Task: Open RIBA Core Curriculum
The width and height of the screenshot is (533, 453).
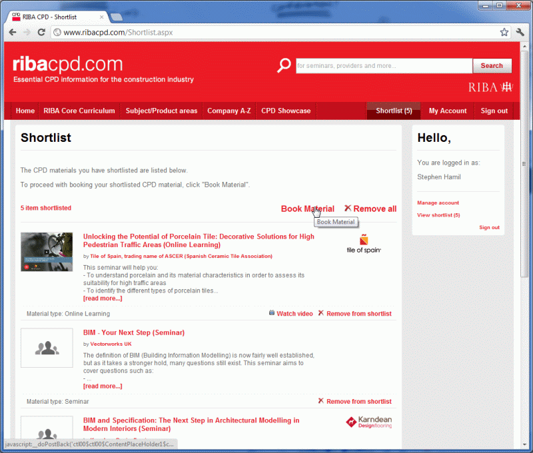Action: pyautogui.click(x=79, y=111)
